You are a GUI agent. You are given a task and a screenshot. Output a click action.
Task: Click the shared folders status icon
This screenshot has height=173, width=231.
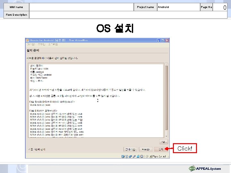click(x=138, y=156)
